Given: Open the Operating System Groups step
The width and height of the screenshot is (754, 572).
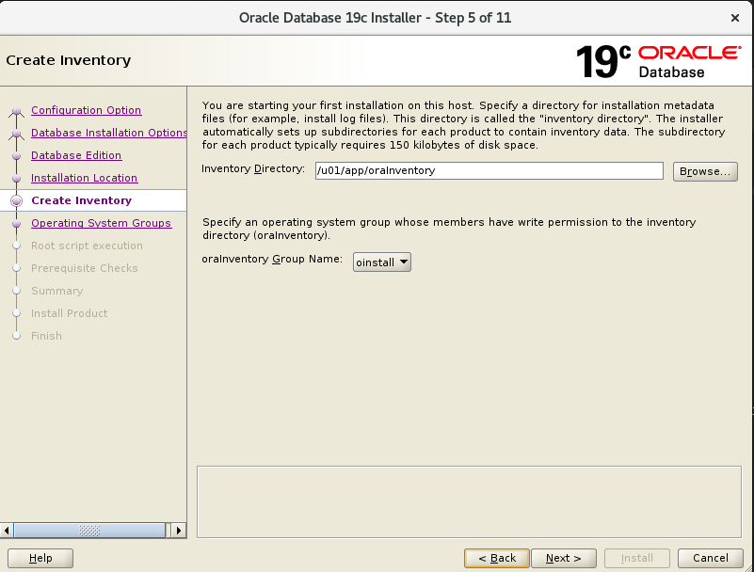Looking at the screenshot, I should (x=101, y=223).
